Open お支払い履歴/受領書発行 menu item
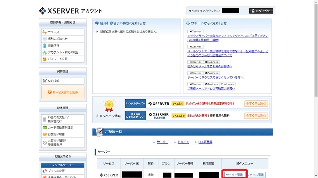Viewport: 318px width, 178px height. (62, 142)
